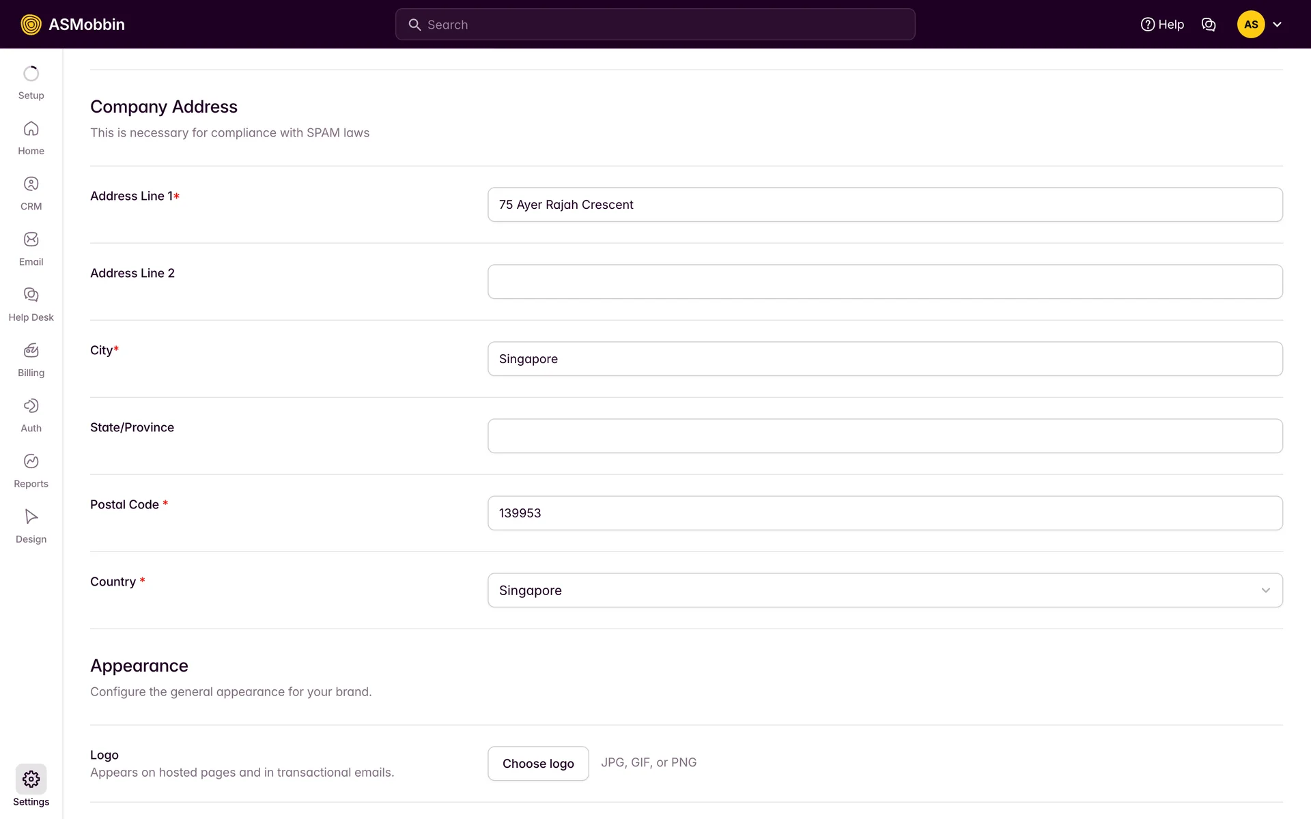
Task: Click the Choose logo button
Action: [x=538, y=764]
